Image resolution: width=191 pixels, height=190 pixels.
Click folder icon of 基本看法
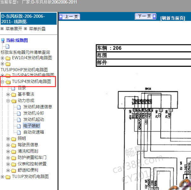coord(14,95)
